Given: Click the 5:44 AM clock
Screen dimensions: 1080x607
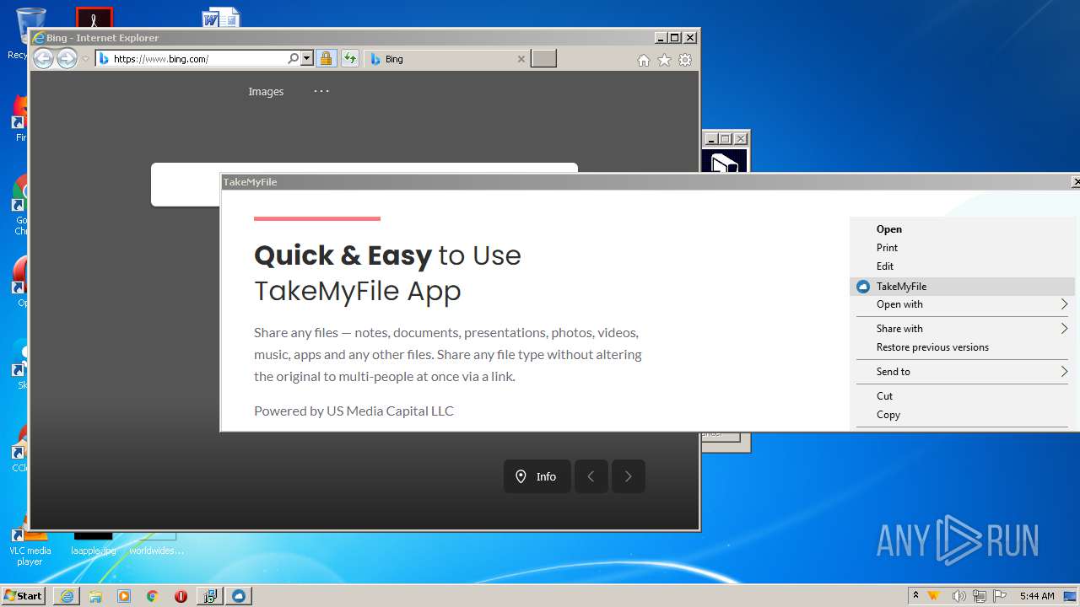Looking at the screenshot, I should 1037,596.
